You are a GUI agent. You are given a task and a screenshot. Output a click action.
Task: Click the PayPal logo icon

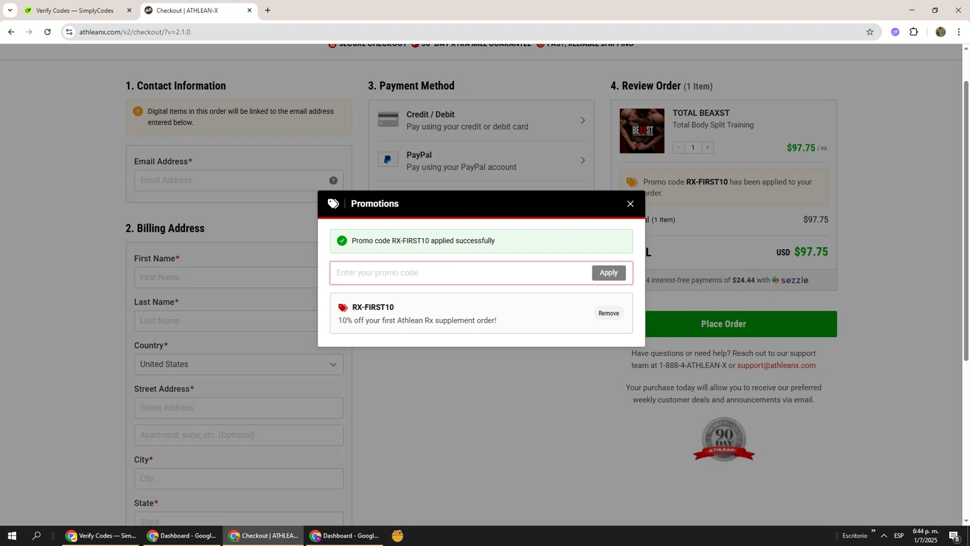coord(388,160)
